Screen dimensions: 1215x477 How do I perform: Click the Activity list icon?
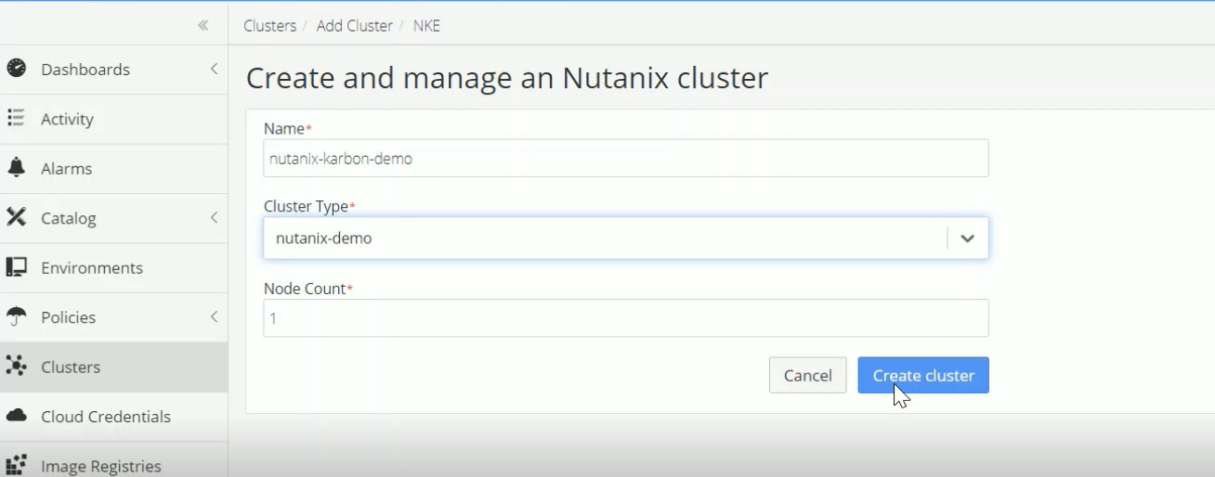coord(16,118)
